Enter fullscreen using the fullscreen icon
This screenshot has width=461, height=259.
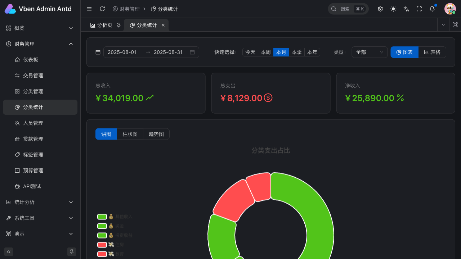[x=419, y=9]
